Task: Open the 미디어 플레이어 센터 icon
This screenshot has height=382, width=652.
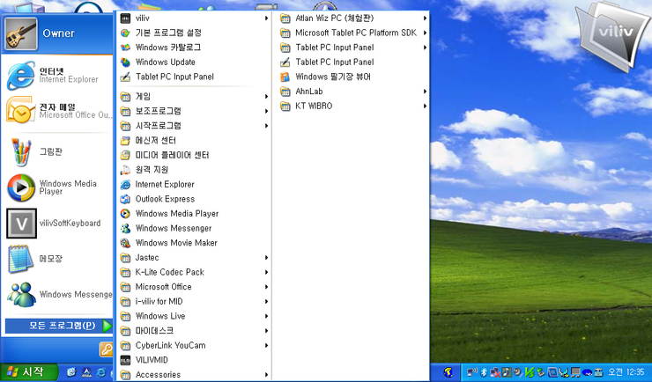Action: (125, 155)
